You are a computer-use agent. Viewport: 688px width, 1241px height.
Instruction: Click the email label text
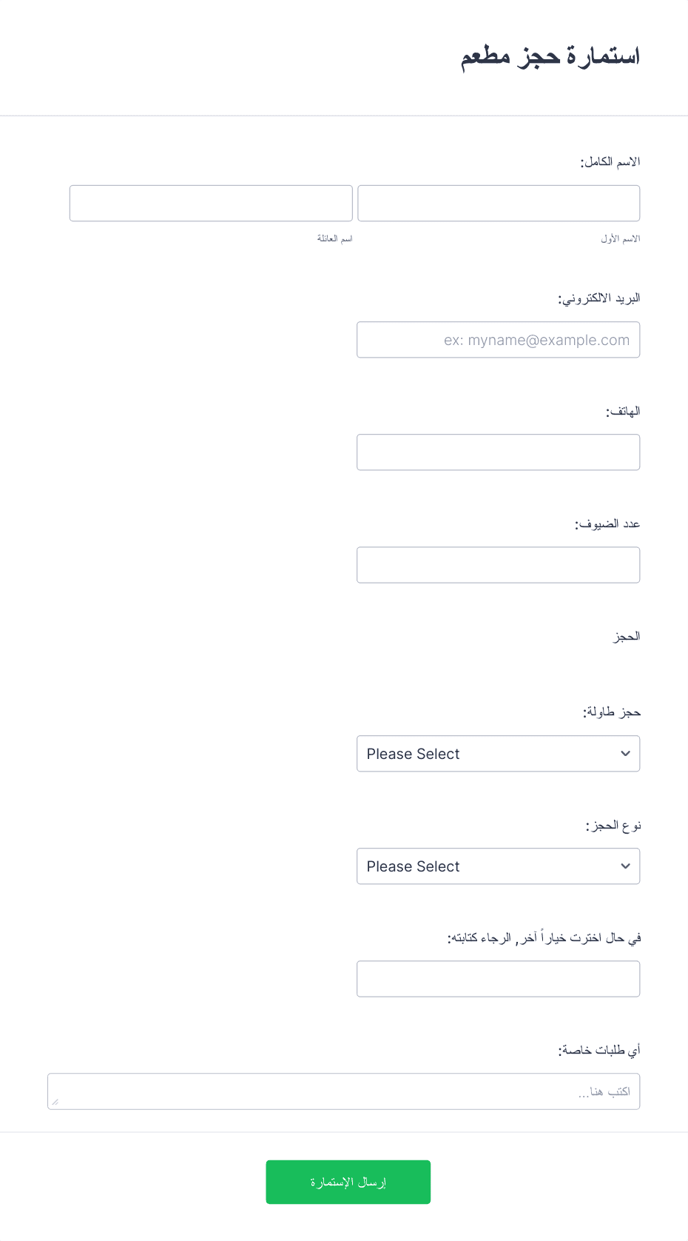[599, 298]
